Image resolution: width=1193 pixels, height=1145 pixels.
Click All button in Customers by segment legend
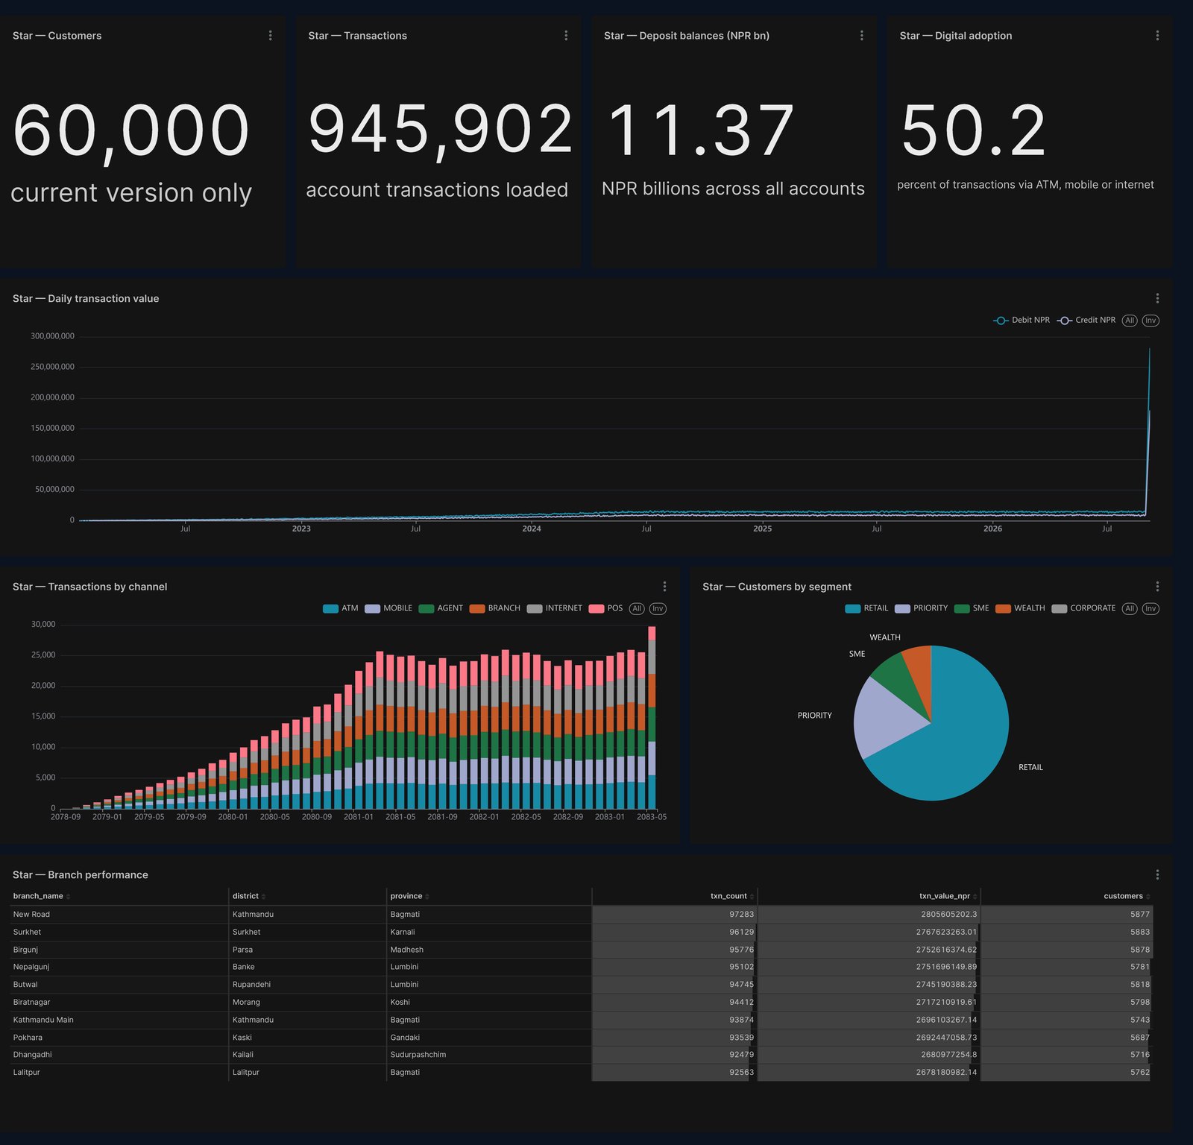click(x=1130, y=608)
